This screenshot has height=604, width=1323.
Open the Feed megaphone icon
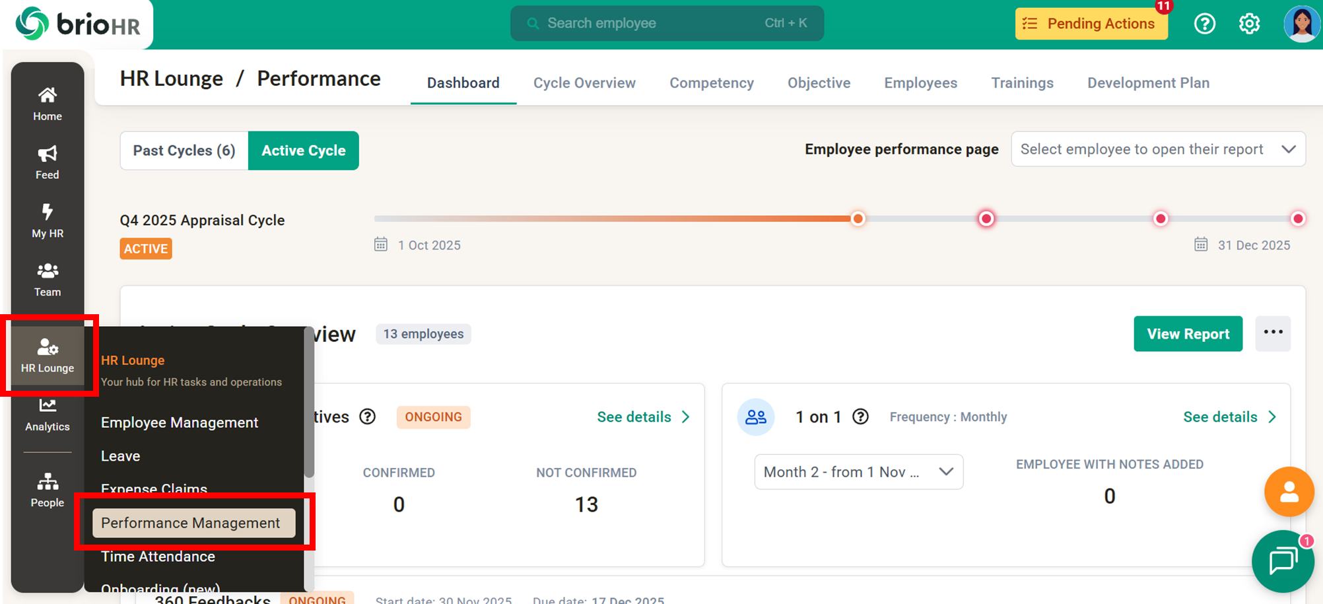47,162
